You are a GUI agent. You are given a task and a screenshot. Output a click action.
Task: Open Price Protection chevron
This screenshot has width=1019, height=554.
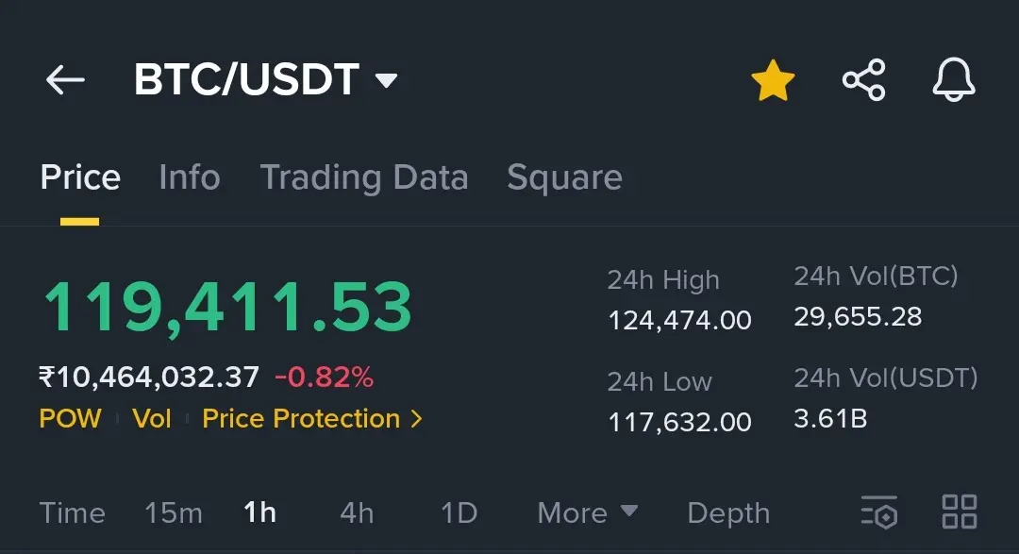(417, 419)
